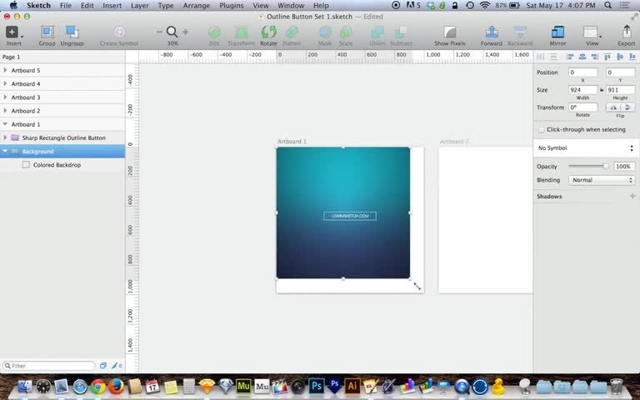Select Artboard 2 title on canvas
640x400 pixels.
coord(454,142)
